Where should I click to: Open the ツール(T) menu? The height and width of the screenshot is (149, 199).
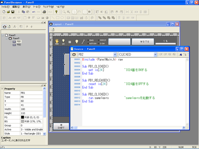(37, 7)
